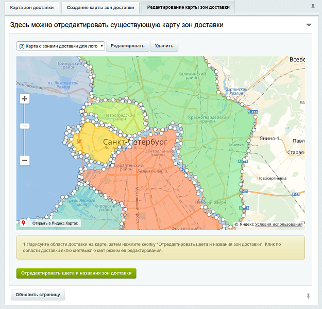
Task: Click green Отредактировать цвета и названия button
Action: 76,273
